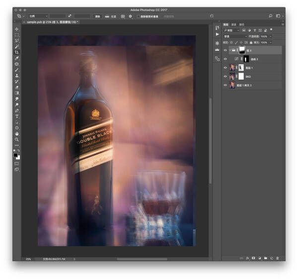Viewport: 298px width, 279px height.
Task: Select the sample.psb document tab
Action: tap(51, 22)
